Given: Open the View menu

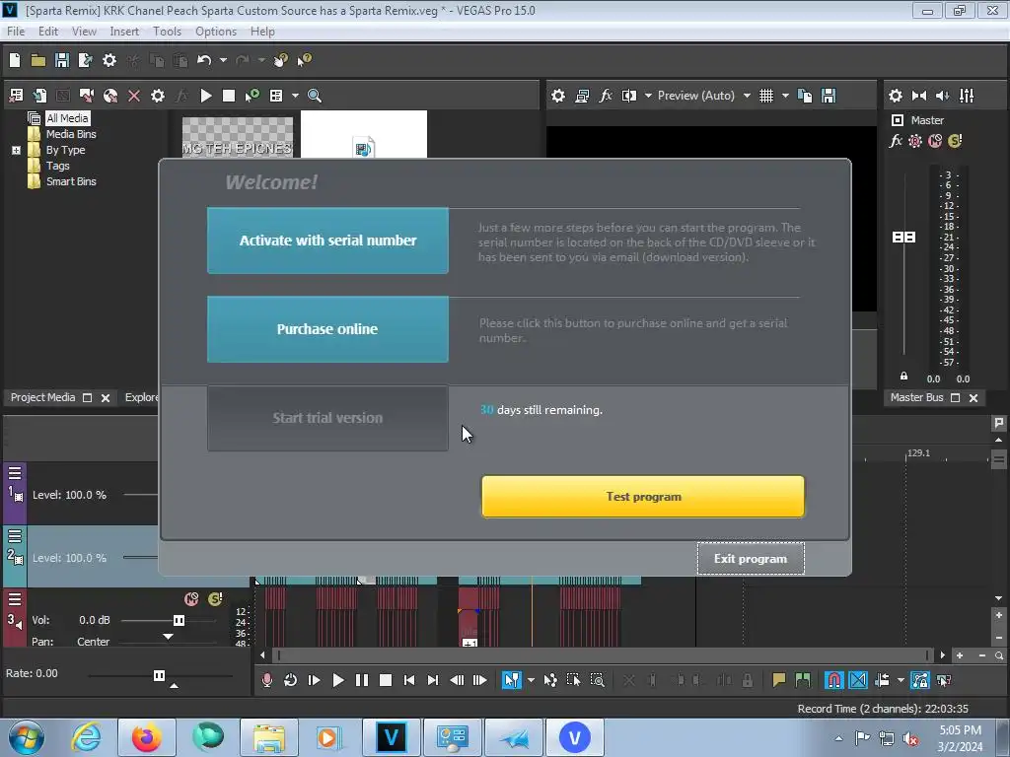Looking at the screenshot, I should 84,32.
